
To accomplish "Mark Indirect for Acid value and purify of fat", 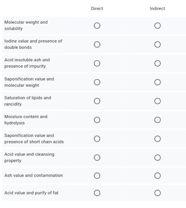I will tap(157, 193).
